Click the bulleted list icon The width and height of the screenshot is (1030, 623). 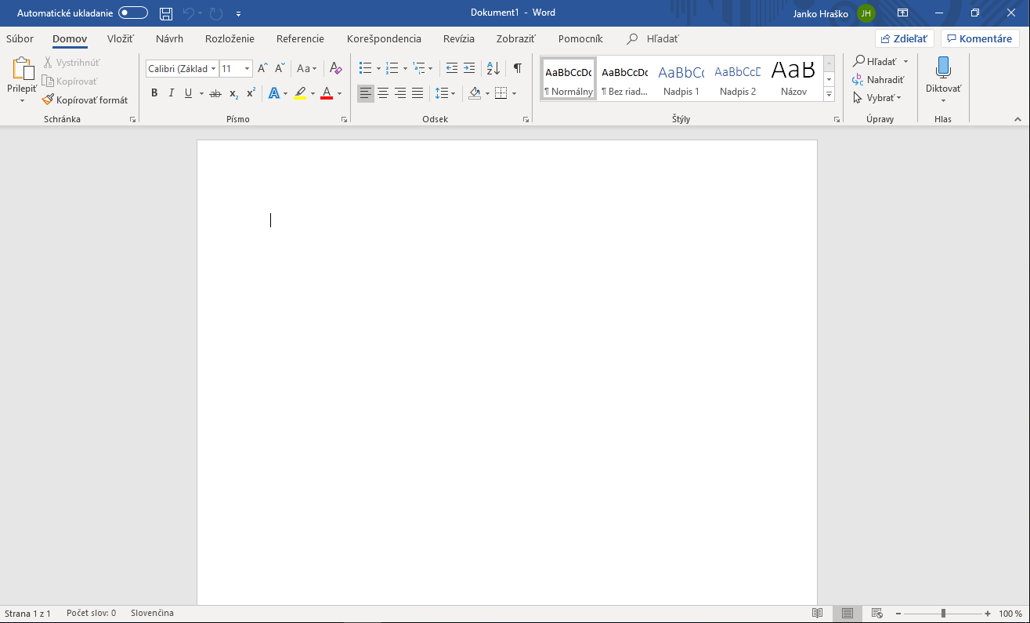coord(365,68)
